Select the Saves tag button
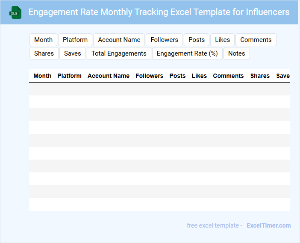 (x=73, y=53)
